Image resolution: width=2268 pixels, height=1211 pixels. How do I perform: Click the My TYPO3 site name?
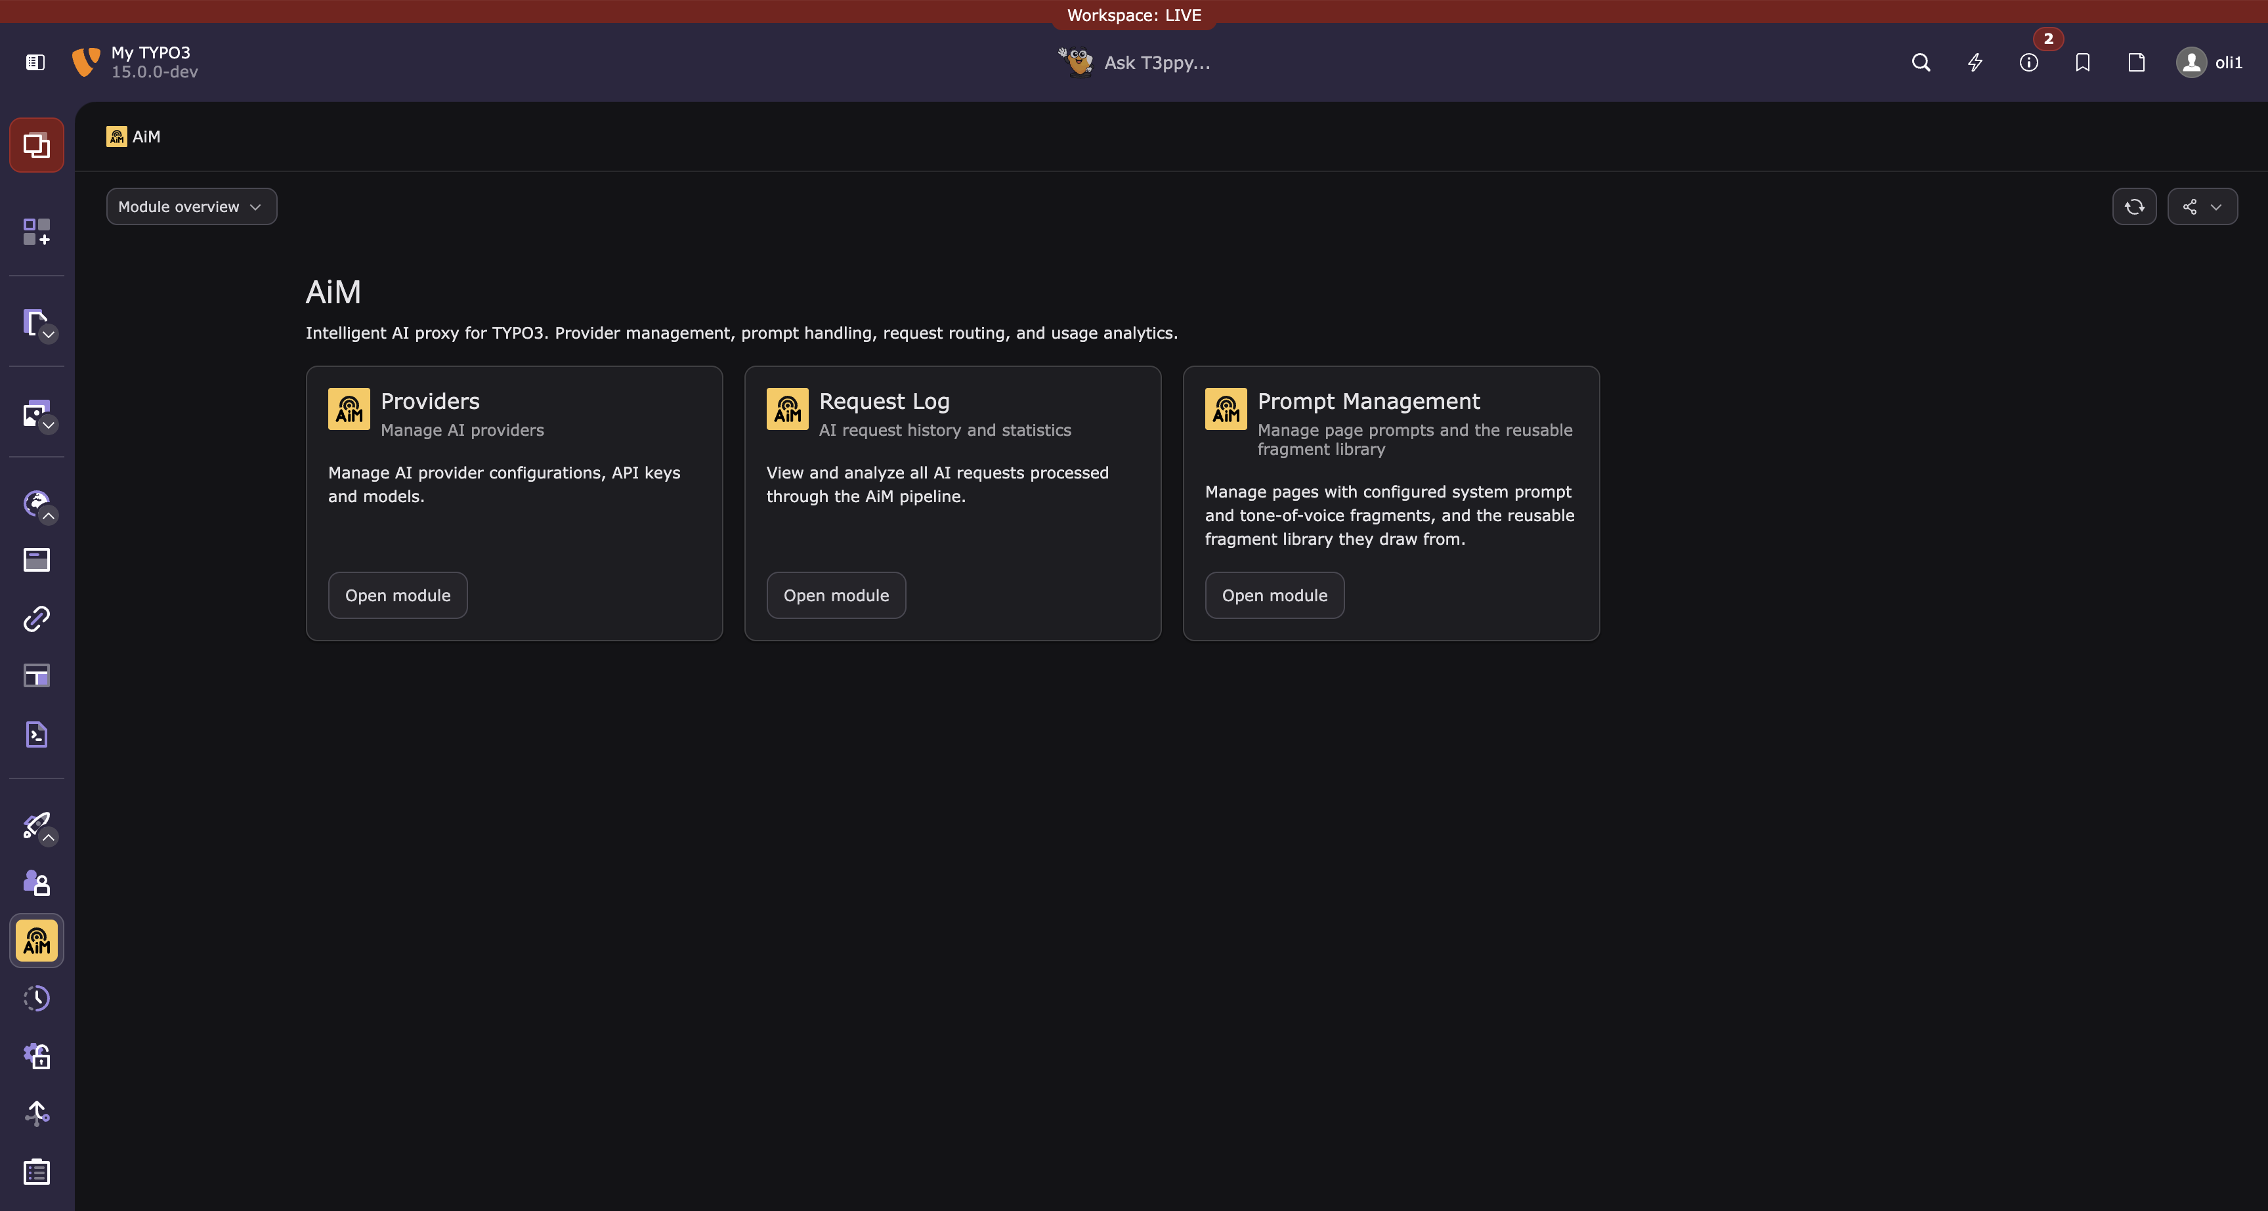click(x=150, y=53)
